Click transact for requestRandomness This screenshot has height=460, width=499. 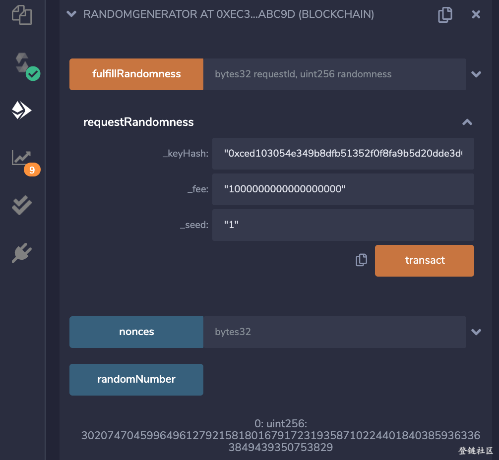(x=425, y=261)
